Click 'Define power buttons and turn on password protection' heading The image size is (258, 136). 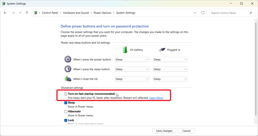point(105,26)
